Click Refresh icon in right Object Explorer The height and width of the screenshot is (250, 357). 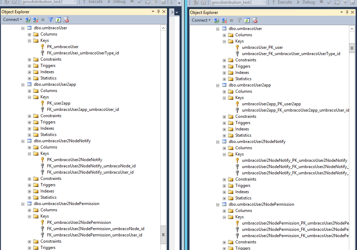click(247, 21)
